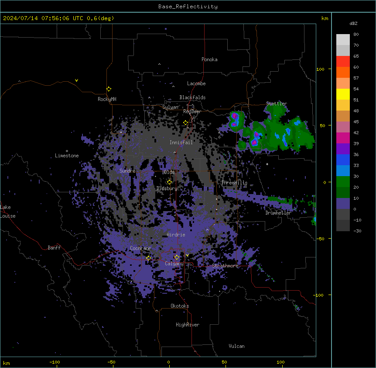Click the Banff town label
Image resolution: width=376 pixels, height=368 pixels.
pyautogui.click(x=54, y=248)
